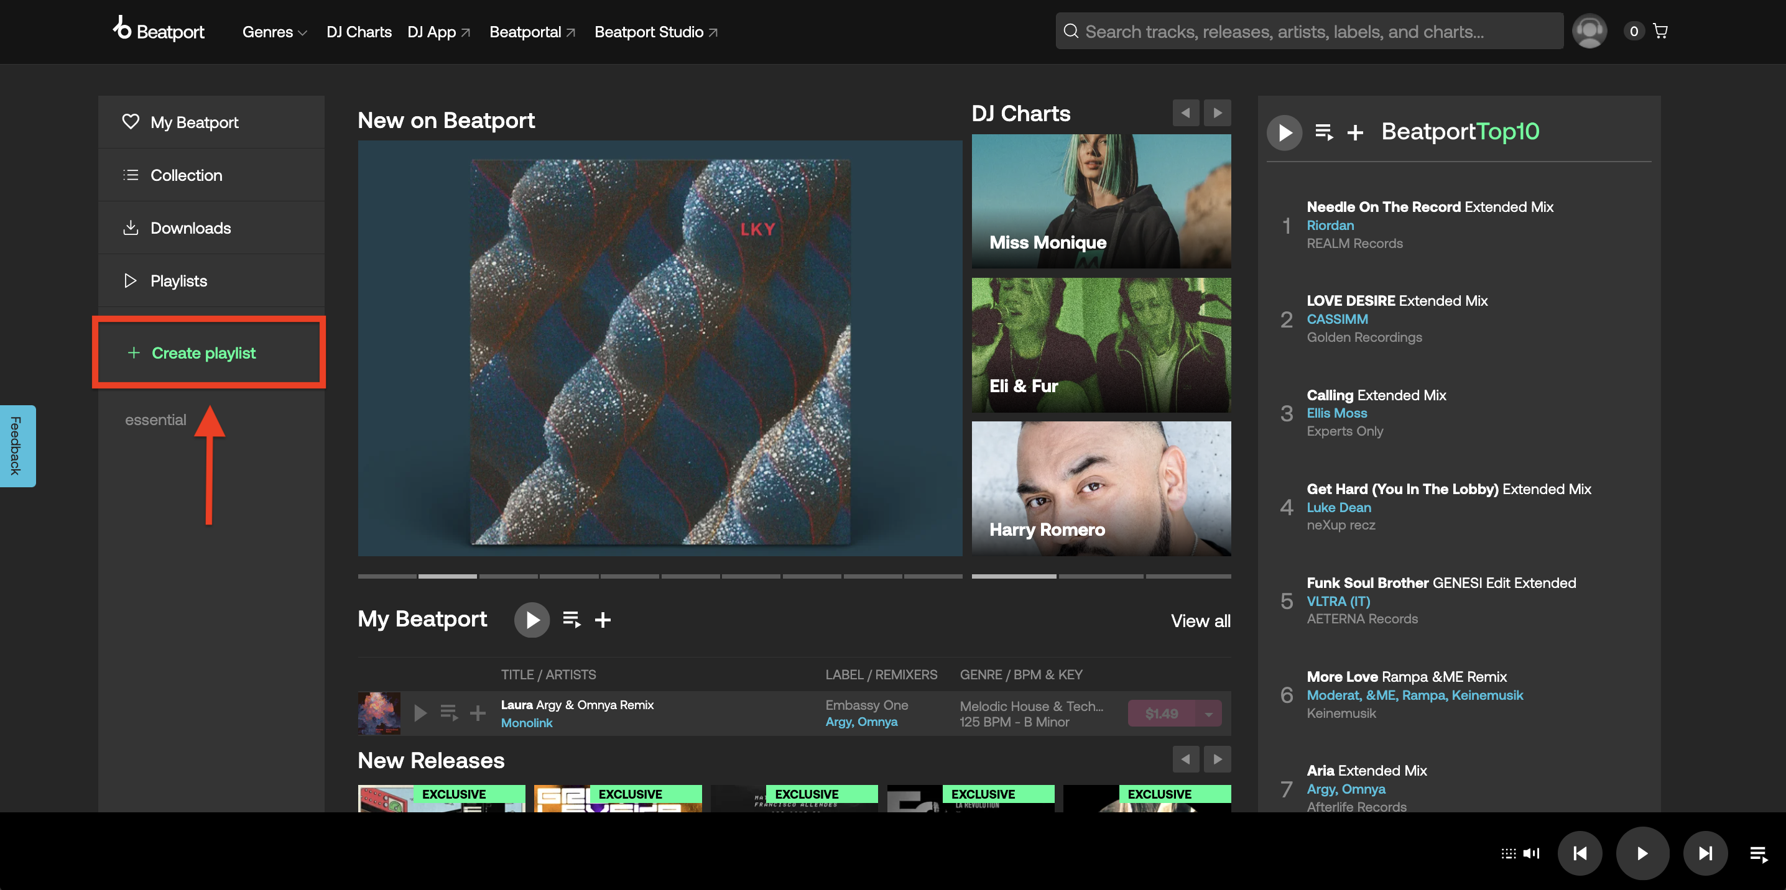
Task: Select last slide indicator under New on Beatport
Action: coord(933,576)
